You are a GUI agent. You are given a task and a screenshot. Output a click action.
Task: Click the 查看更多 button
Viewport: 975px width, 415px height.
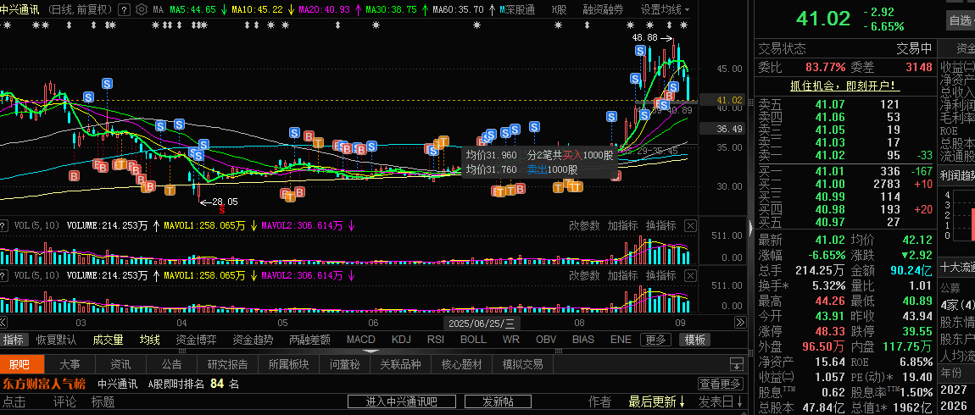click(x=721, y=384)
